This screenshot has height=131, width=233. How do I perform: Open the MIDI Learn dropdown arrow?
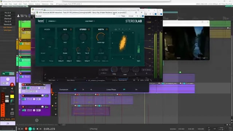pos(58,80)
